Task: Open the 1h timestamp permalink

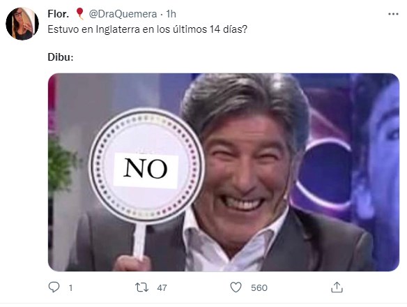Action: click(x=171, y=14)
